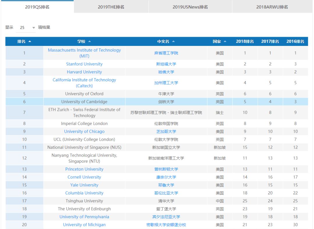Open the University of Pennsylvania link
Image resolution: width=314 pixels, height=229 pixels.
tap(84, 217)
